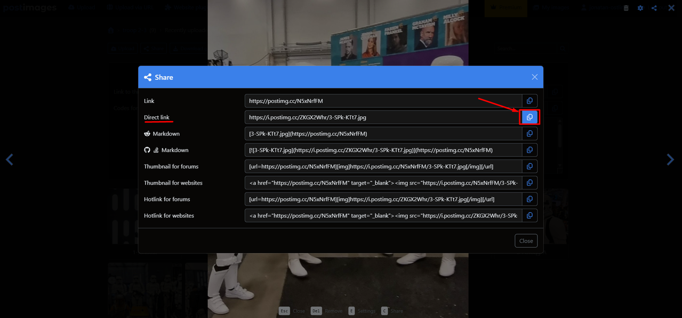Go to the previous image with left arrow
The width and height of the screenshot is (682, 318).
pos(9,159)
